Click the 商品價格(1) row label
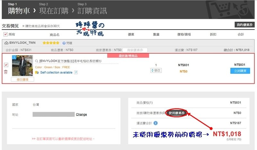This screenshot has width=257, height=150. (x=145, y=103)
